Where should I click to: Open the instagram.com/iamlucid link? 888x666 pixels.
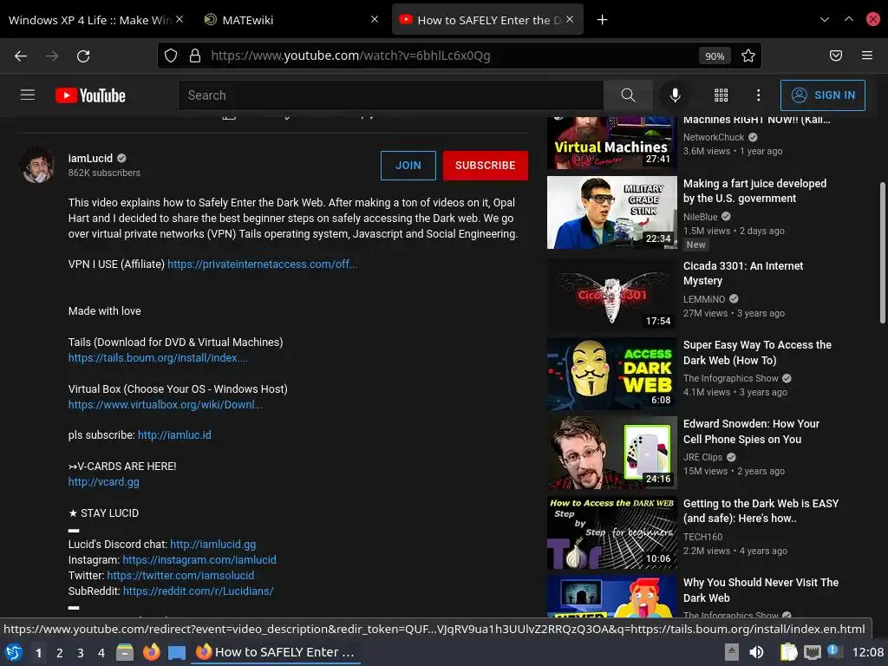[x=199, y=560]
